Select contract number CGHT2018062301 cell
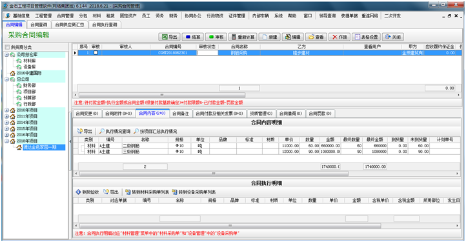The height and width of the screenshot is (242, 466). click(x=173, y=53)
